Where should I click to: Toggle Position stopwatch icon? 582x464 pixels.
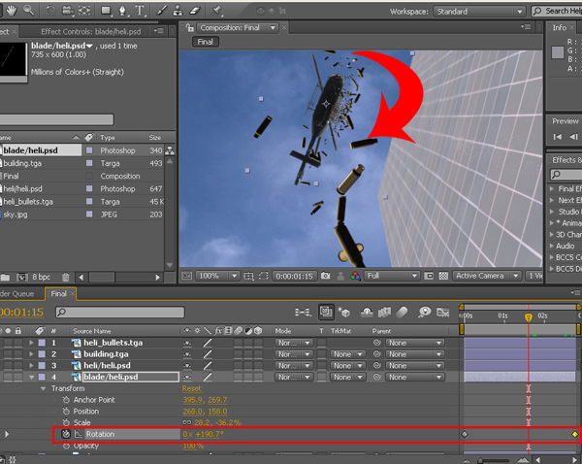click(x=66, y=412)
